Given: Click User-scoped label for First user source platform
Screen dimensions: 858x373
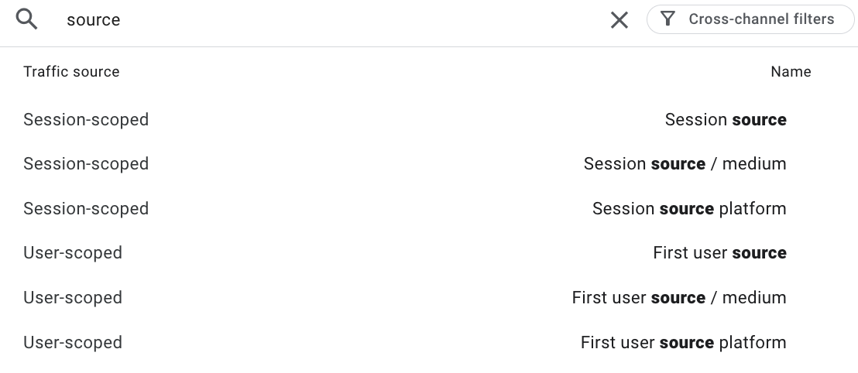Looking at the screenshot, I should [x=73, y=343].
